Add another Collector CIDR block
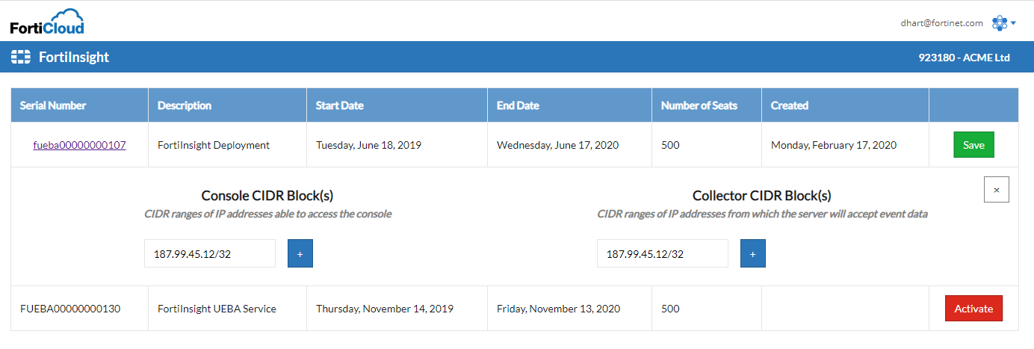 (753, 253)
